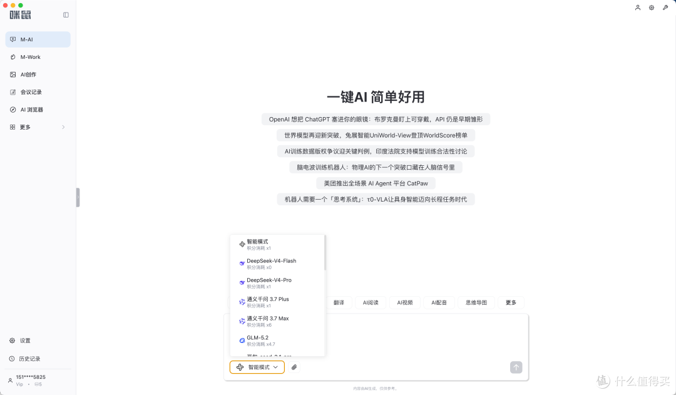Select the 翻译 quick action
This screenshot has width=676, height=395.
(x=339, y=302)
